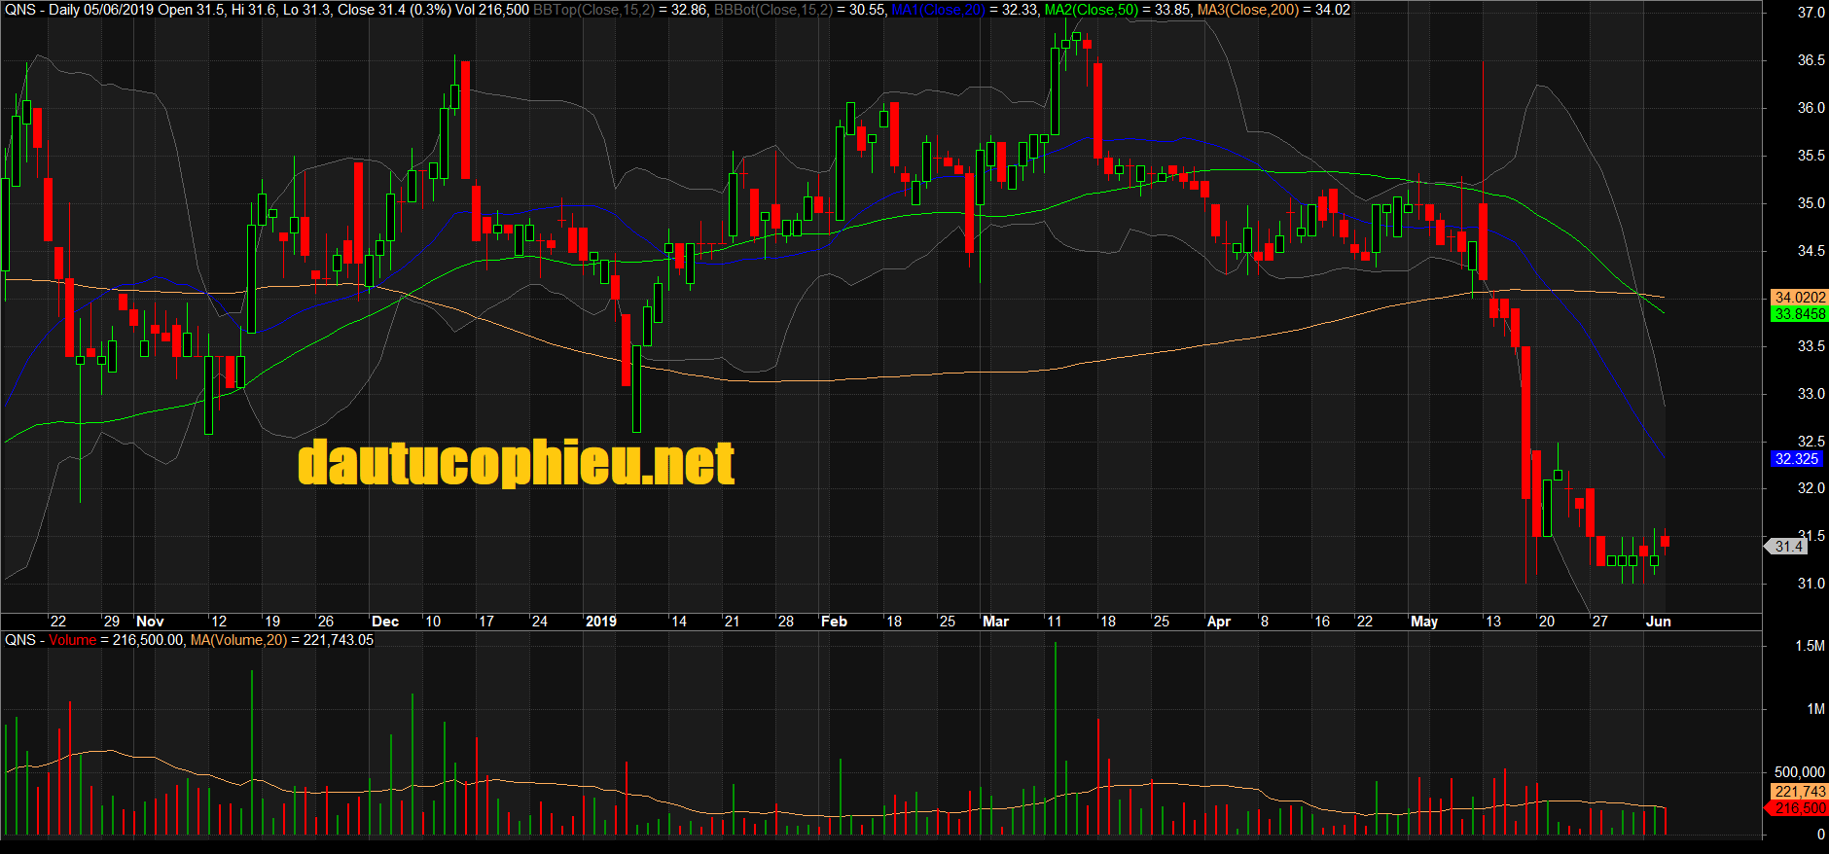Click the gray 31.4 last price marker
Image resolution: width=1829 pixels, height=854 pixels.
[1788, 547]
